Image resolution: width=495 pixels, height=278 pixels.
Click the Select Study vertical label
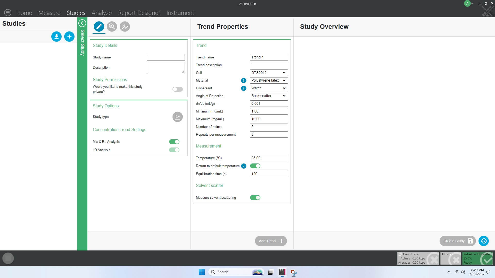point(82,43)
